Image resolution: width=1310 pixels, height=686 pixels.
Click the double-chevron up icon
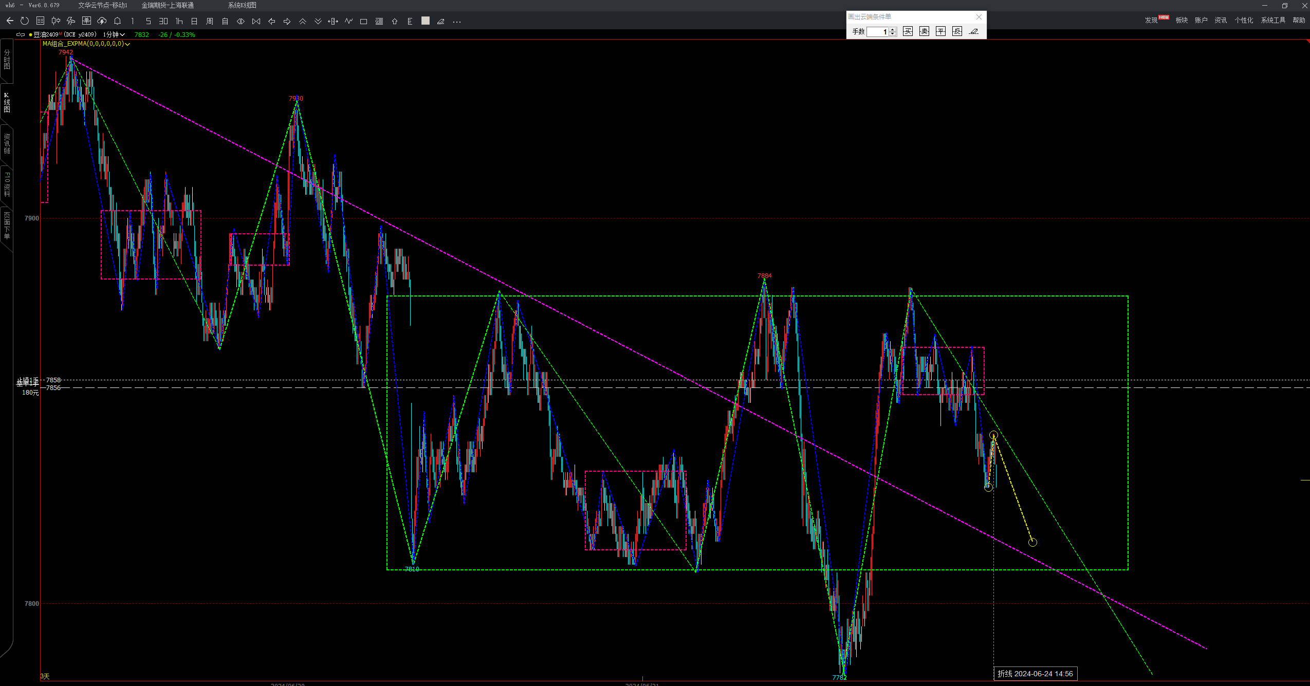302,21
